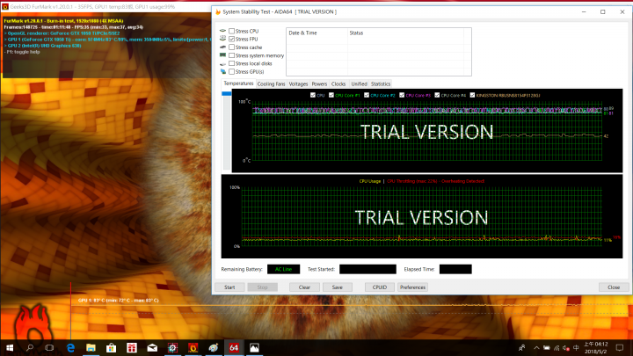The width and height of the screenshot is (633, 356).
Task: Click the FurMark icon in its title bar
Action: (x=5, y=6)
